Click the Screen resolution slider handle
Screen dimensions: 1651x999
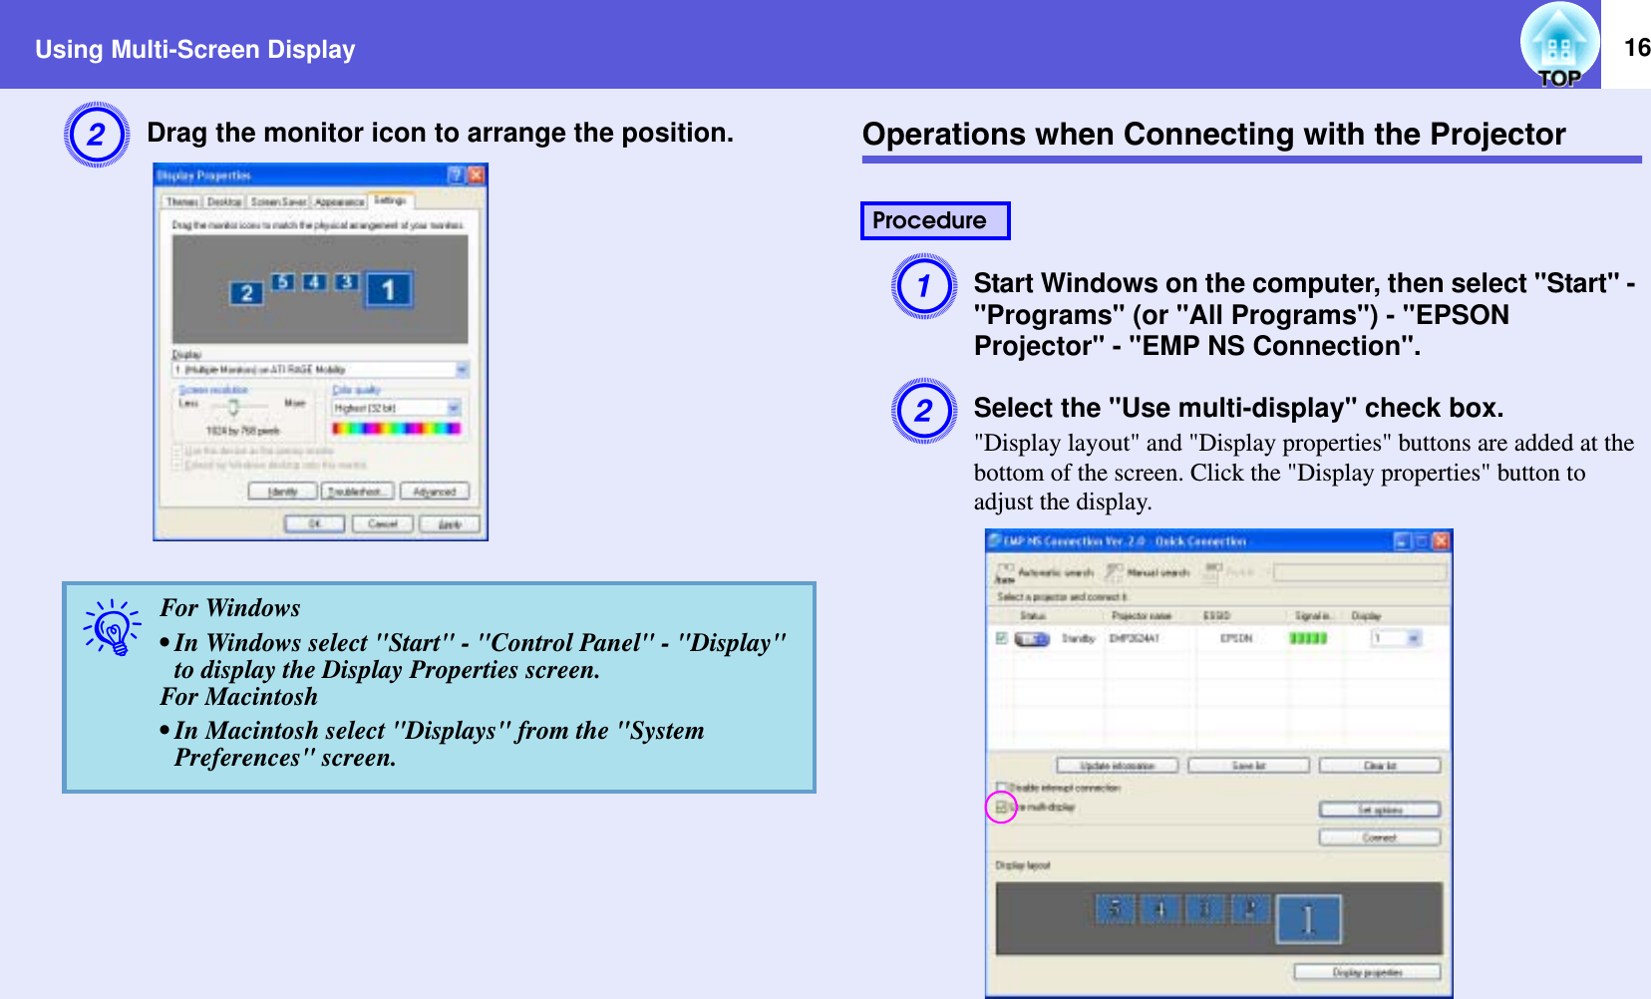coord(233,407)
